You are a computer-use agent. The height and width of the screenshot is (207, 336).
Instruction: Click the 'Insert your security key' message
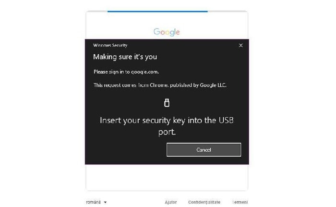point(167,126)
